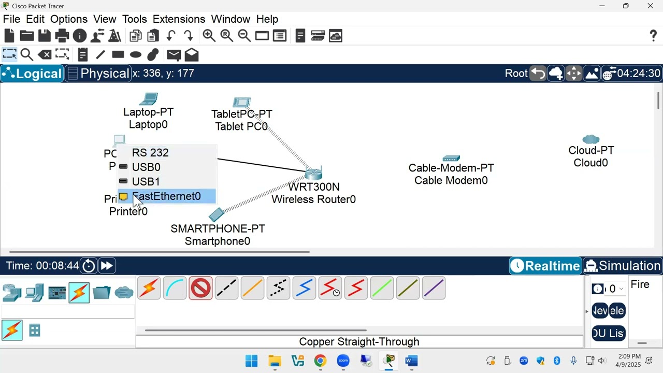Undo the last action
Screen dimensions: 663x373
pos(171,36)
